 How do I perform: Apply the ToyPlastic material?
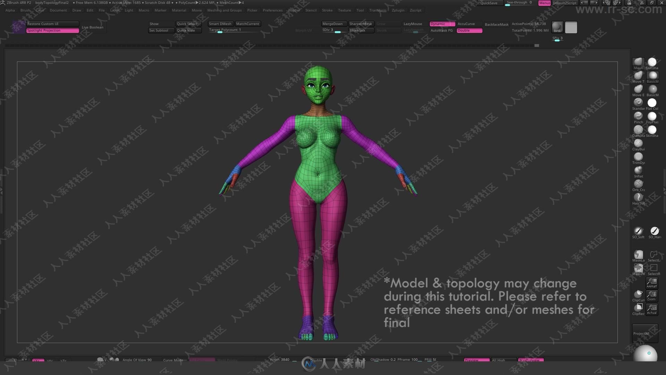652,117
